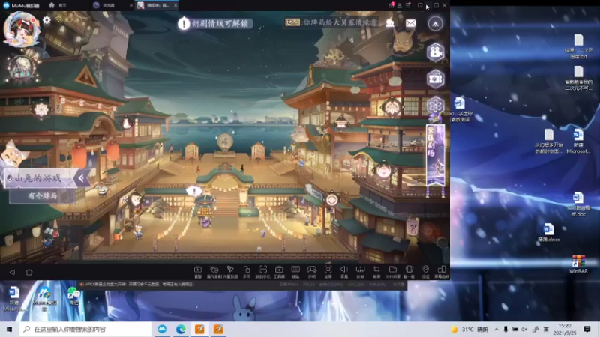This screenshot has height=337, width=600.
Task: Collapse the 山兔的游戏 panel with the double arrow
Action: coord(81,178)
